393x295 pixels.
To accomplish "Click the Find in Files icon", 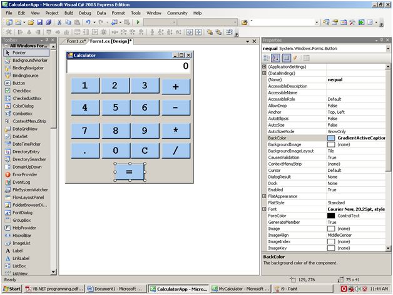I will 244,22.
